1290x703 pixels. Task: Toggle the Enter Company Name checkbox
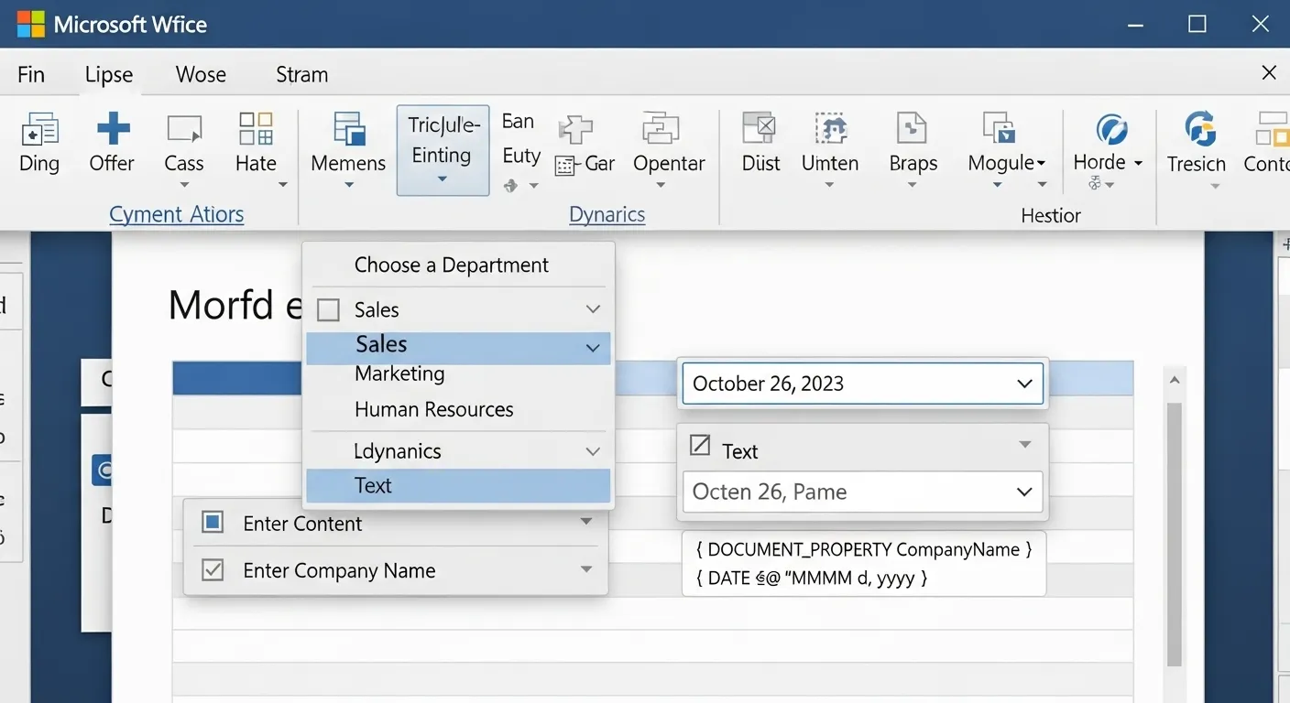(x=213, y=570)
